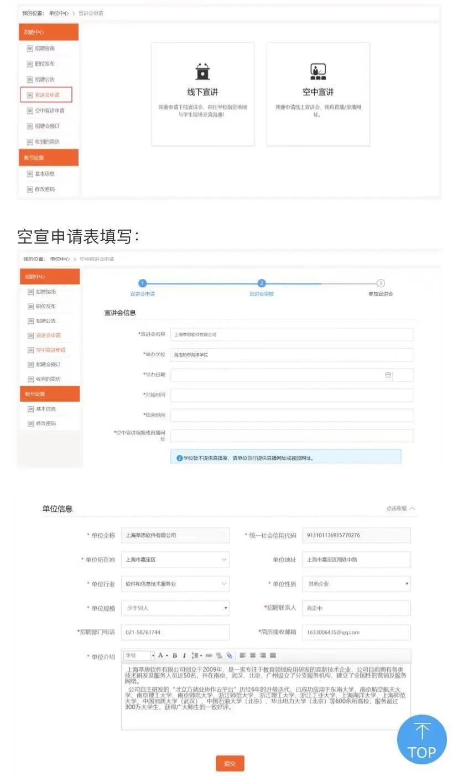
Task: Click the orange 提交 button
Action: point(230,763)
